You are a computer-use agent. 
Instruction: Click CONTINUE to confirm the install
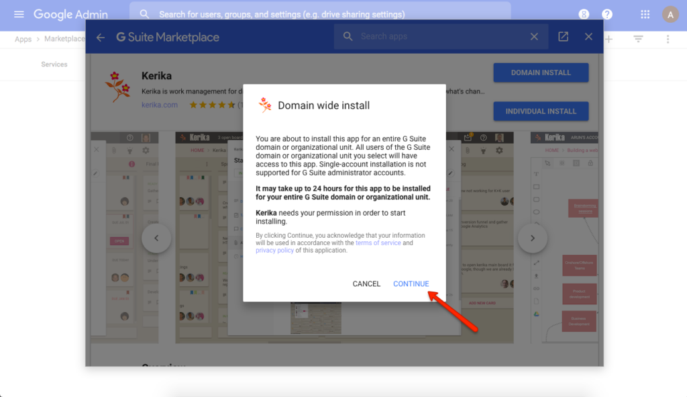(411, 284)
